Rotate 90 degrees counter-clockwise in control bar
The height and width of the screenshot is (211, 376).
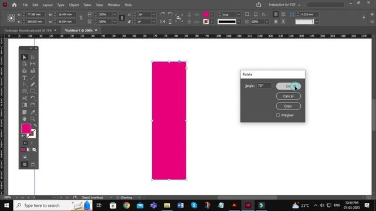coord(170,14)
